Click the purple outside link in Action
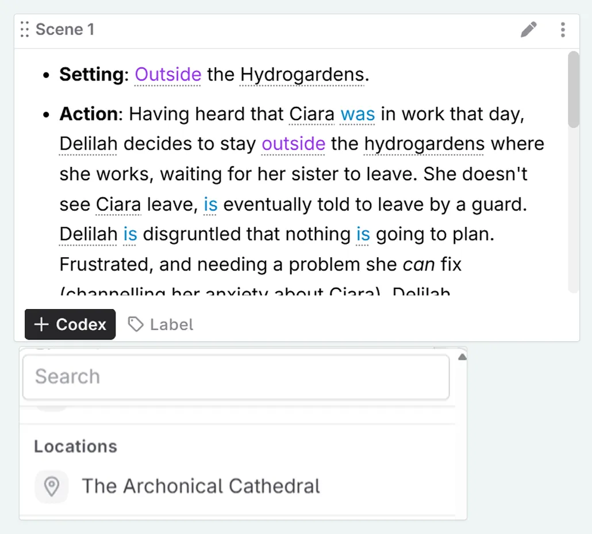The height and width of the screenshot is (534, 592). point(293,144)
